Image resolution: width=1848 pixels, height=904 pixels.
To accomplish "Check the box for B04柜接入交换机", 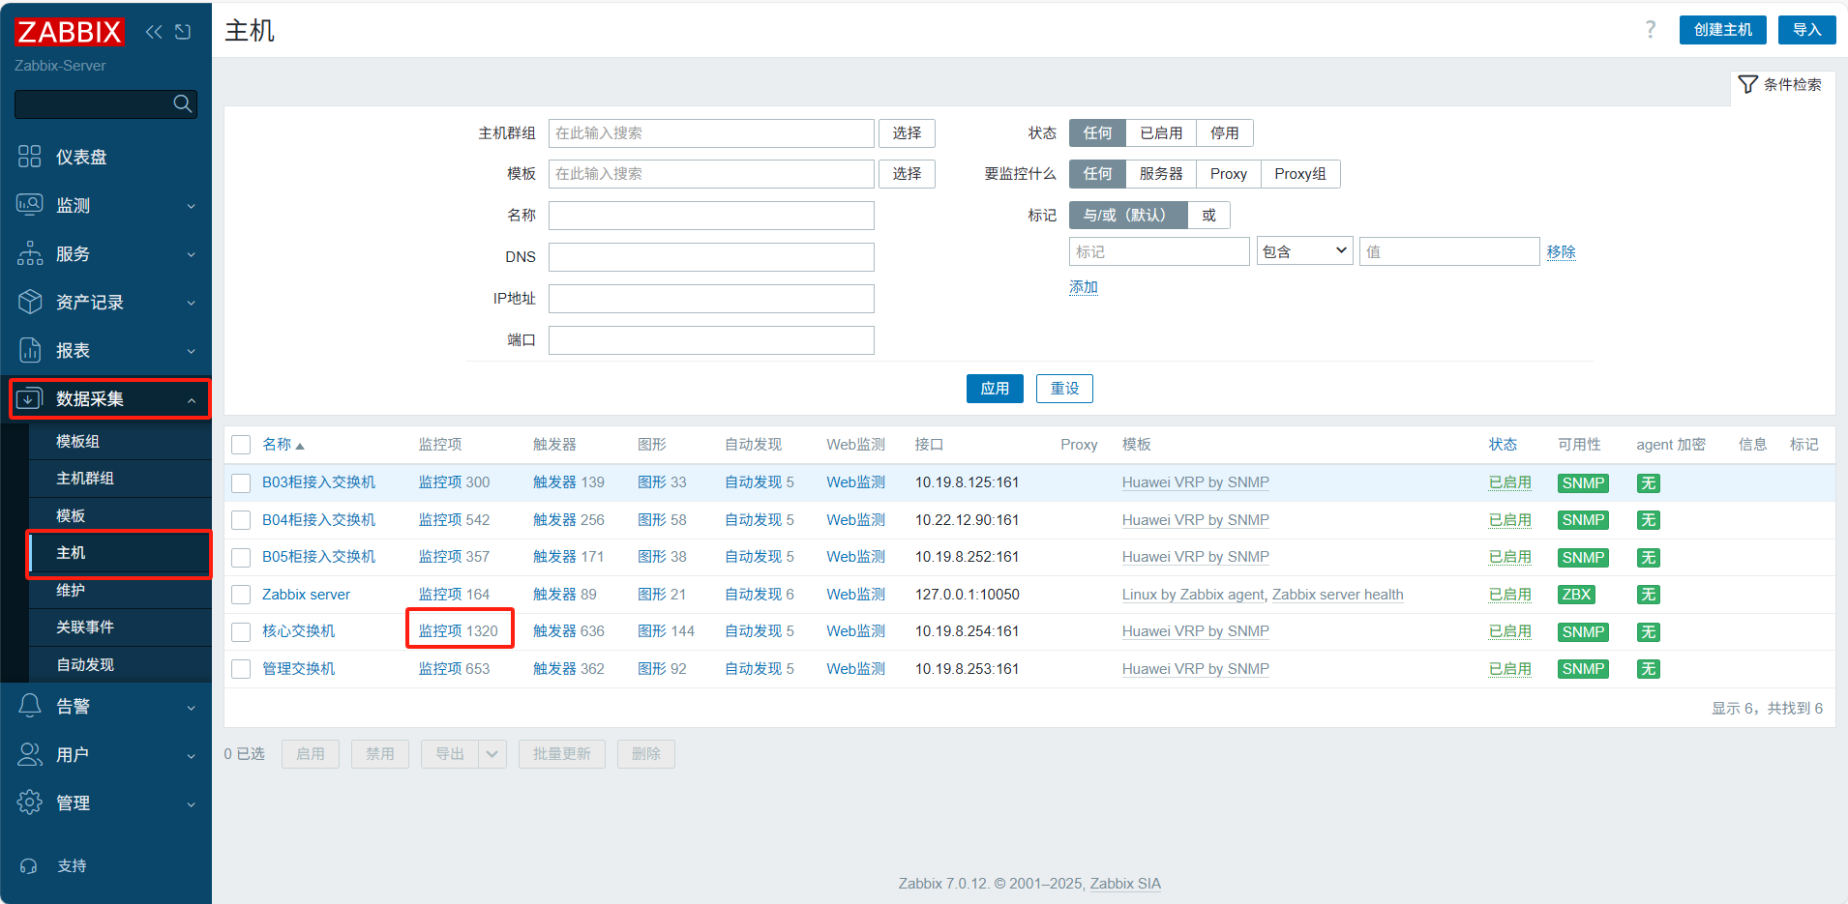I will pyautogui.click(x=241, y=520).
